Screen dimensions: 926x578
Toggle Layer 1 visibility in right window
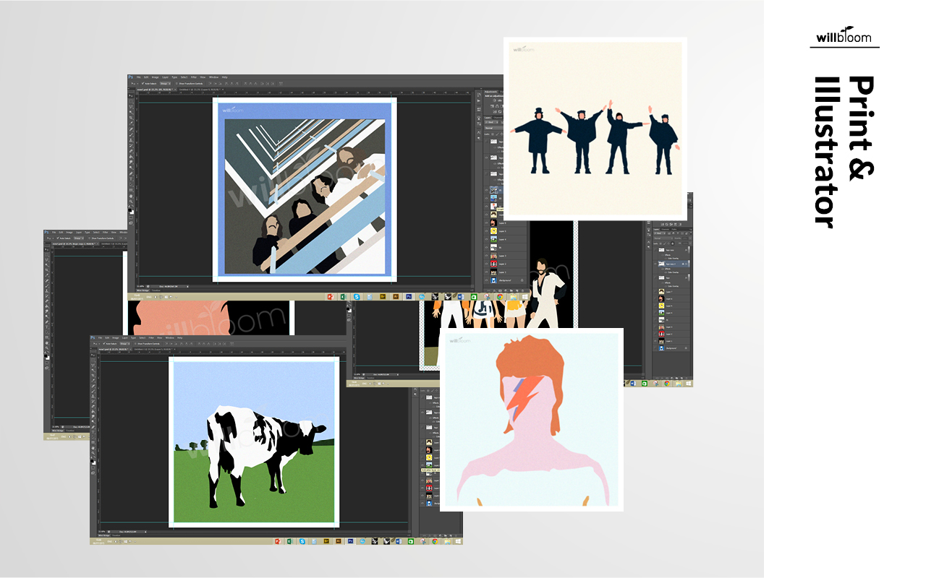point(655,341)
